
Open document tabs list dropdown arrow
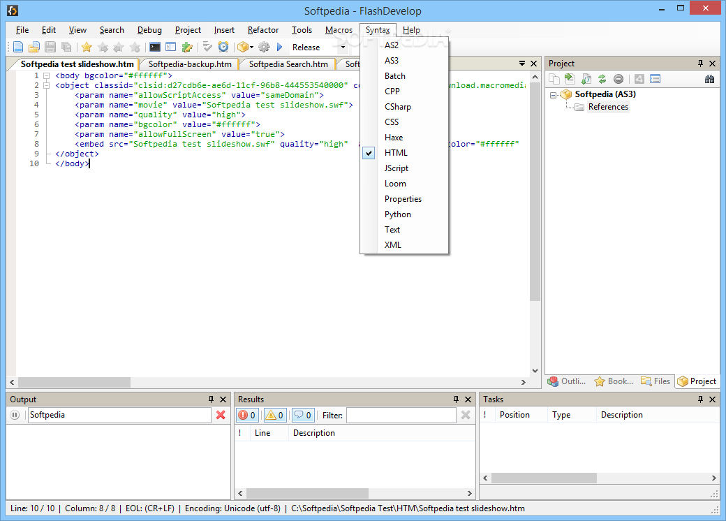tap(522, 64)
